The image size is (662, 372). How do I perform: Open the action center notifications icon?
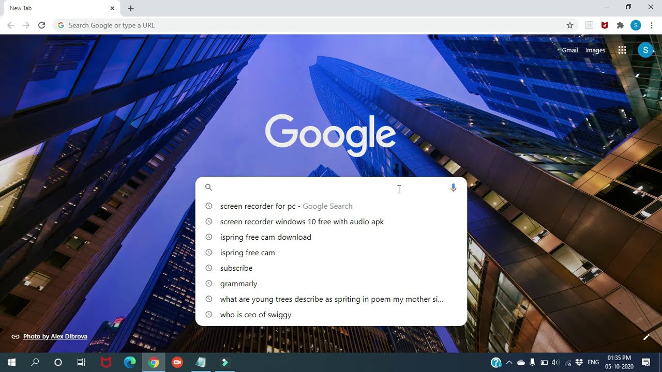646,362
